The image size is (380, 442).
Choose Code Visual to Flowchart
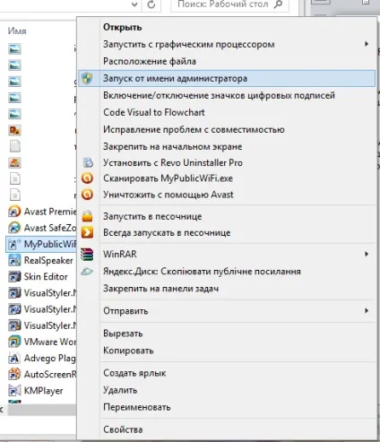click(227, 112)
